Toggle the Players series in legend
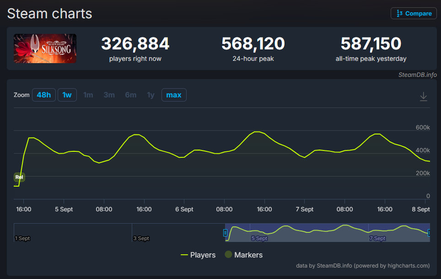Image resolution: width=441 pixels, height=279 pixels. click(198, 255)
